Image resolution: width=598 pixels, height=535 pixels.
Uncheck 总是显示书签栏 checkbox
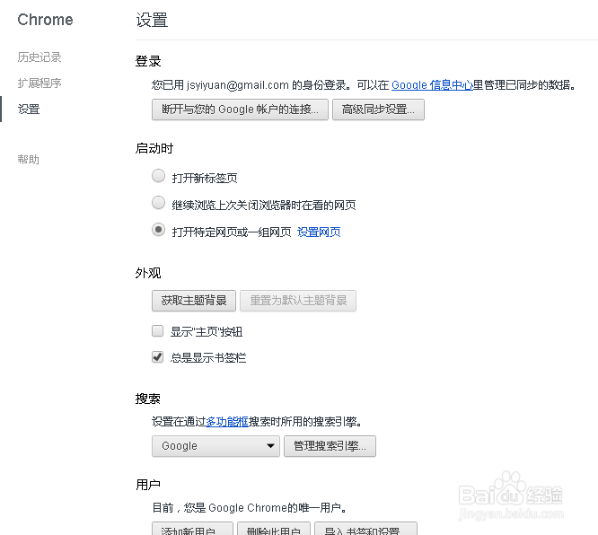pyautogui.click(x=157, y=357)
